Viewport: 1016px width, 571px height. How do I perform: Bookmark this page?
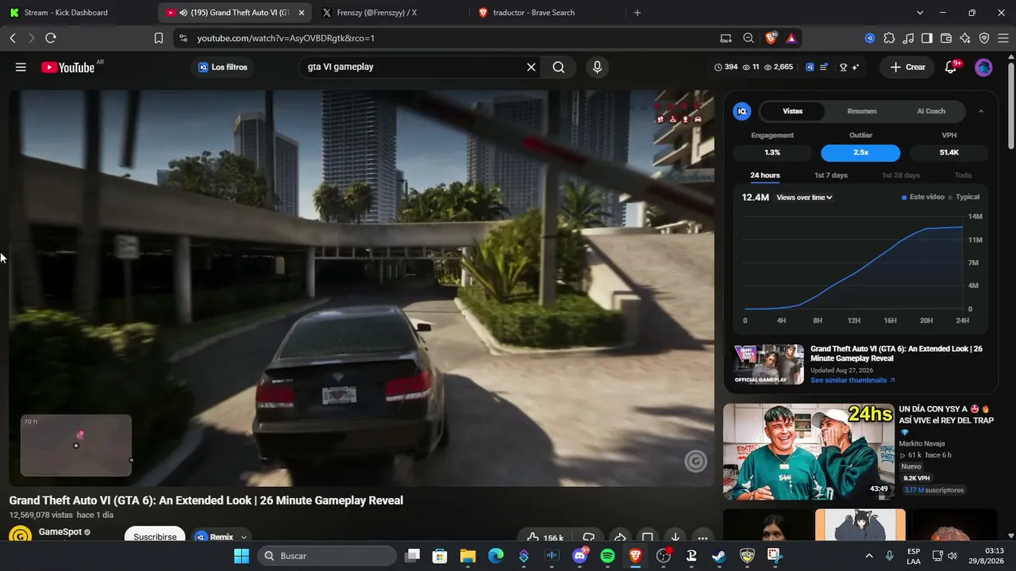[x=159, y=38]
